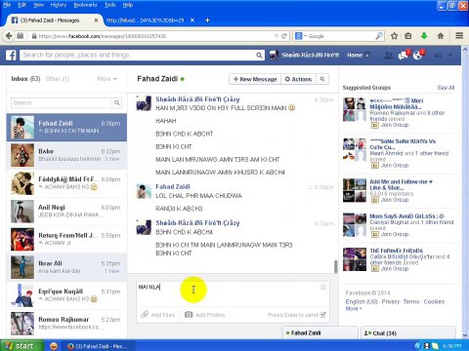469x351 pixels.
Task: Expand More dropdown in the inbox header
Action: (107, 79)
